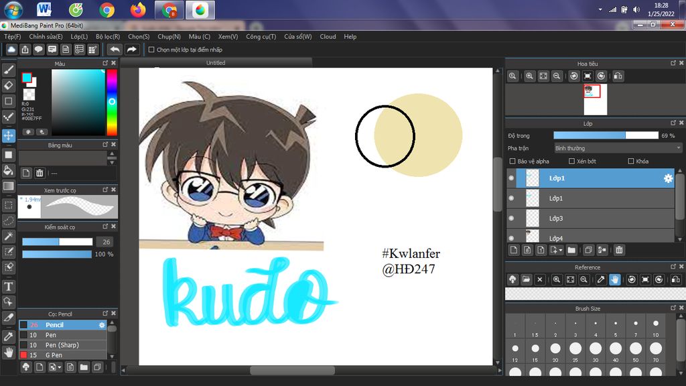Open the Công cụ(T) menu

(x=261, y=37)
